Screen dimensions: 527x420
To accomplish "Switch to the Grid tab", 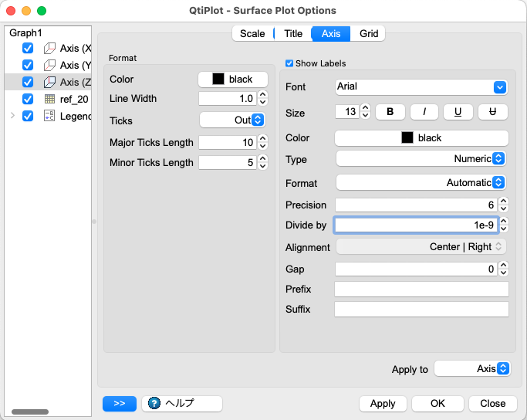I will coord(369,34).
